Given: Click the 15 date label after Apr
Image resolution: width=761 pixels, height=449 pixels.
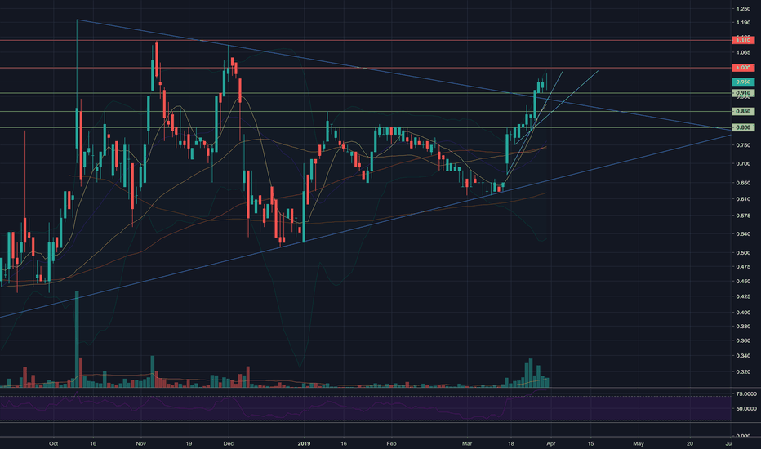Looking at the screenshot, I should tap(590, 443).
